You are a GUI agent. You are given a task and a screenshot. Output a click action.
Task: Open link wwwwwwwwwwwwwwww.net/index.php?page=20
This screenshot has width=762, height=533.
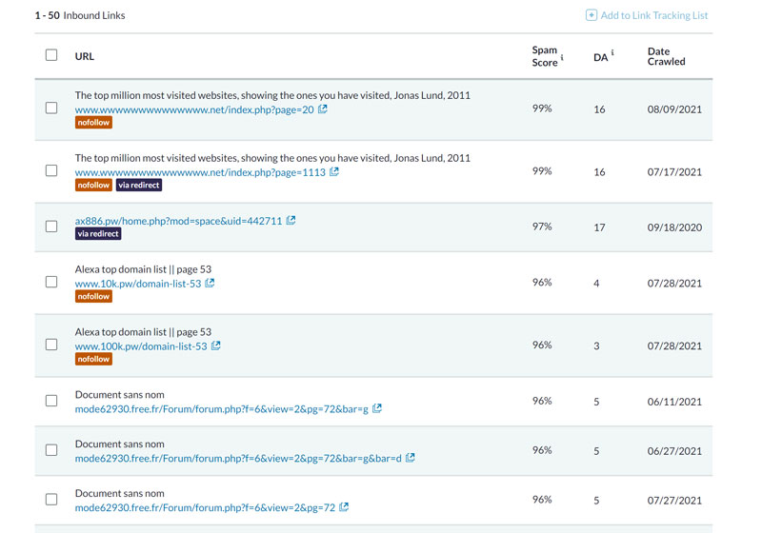coord(194,109)
